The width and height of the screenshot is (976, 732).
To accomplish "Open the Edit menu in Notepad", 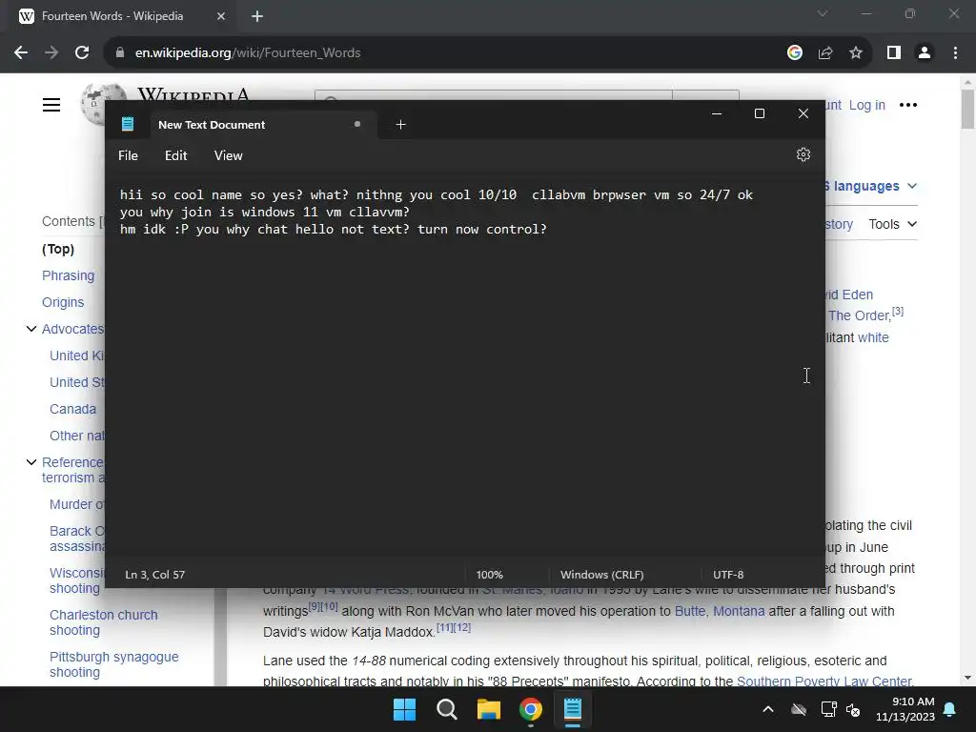I will point(175,155).
